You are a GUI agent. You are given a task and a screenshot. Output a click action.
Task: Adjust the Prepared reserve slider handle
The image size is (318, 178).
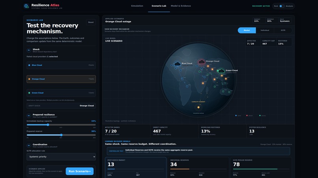click(x=61, y=135)
